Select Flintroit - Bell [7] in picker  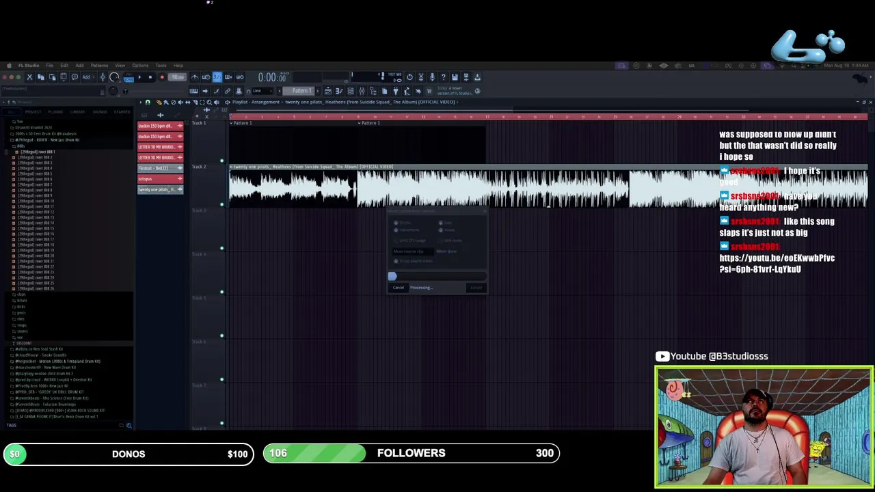click(160, 168)
